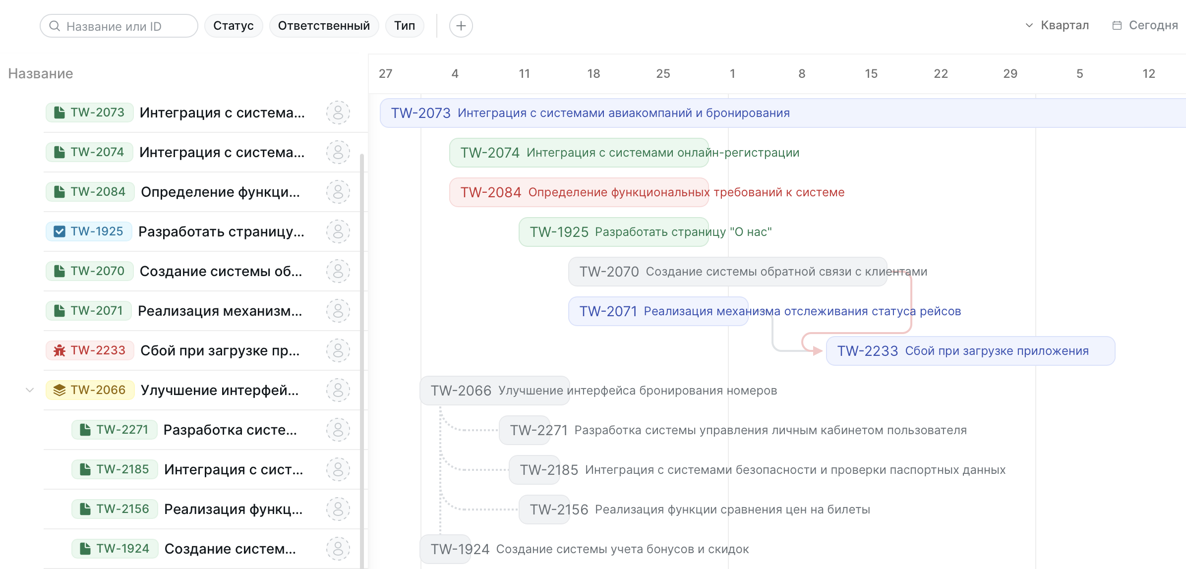This screenshot has width=1186, height=569.
Task: Click the TW-2233 bar on timeline
Action: [970, 351]
